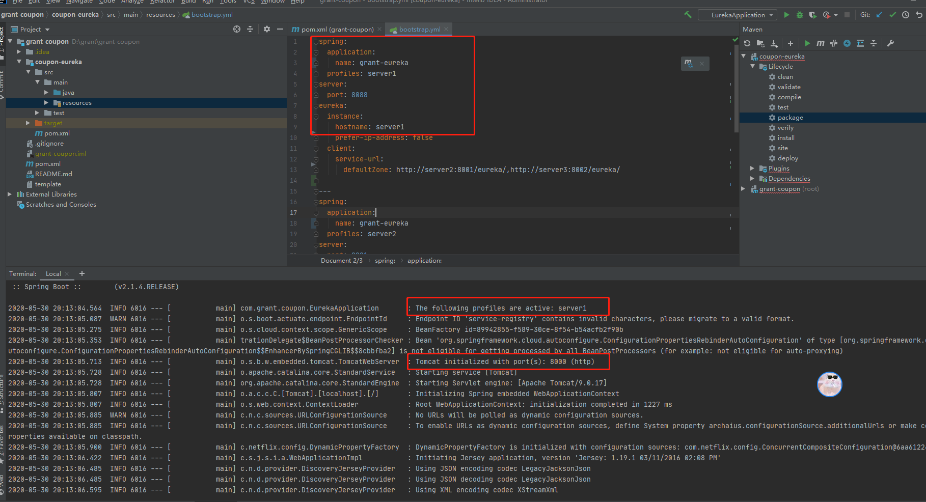
Task: Update project with the blue Git arrow
Action: (x=879, y=15)
